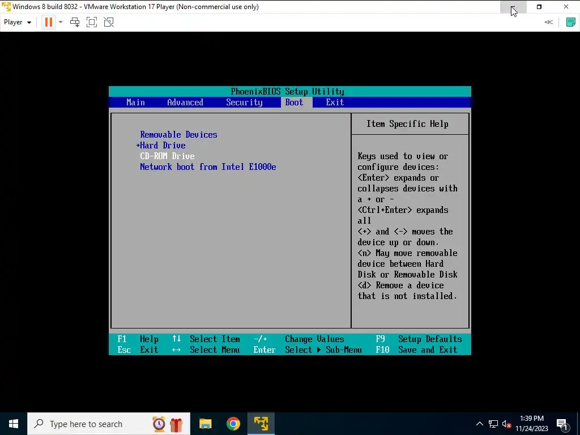Select Network boot from Intel E1000e

coord(208,167)
